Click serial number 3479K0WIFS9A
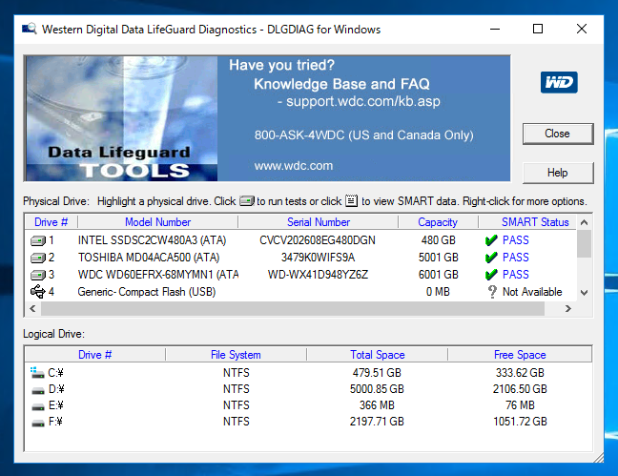The height and width of the screenshot is (476, 618). 318,258
